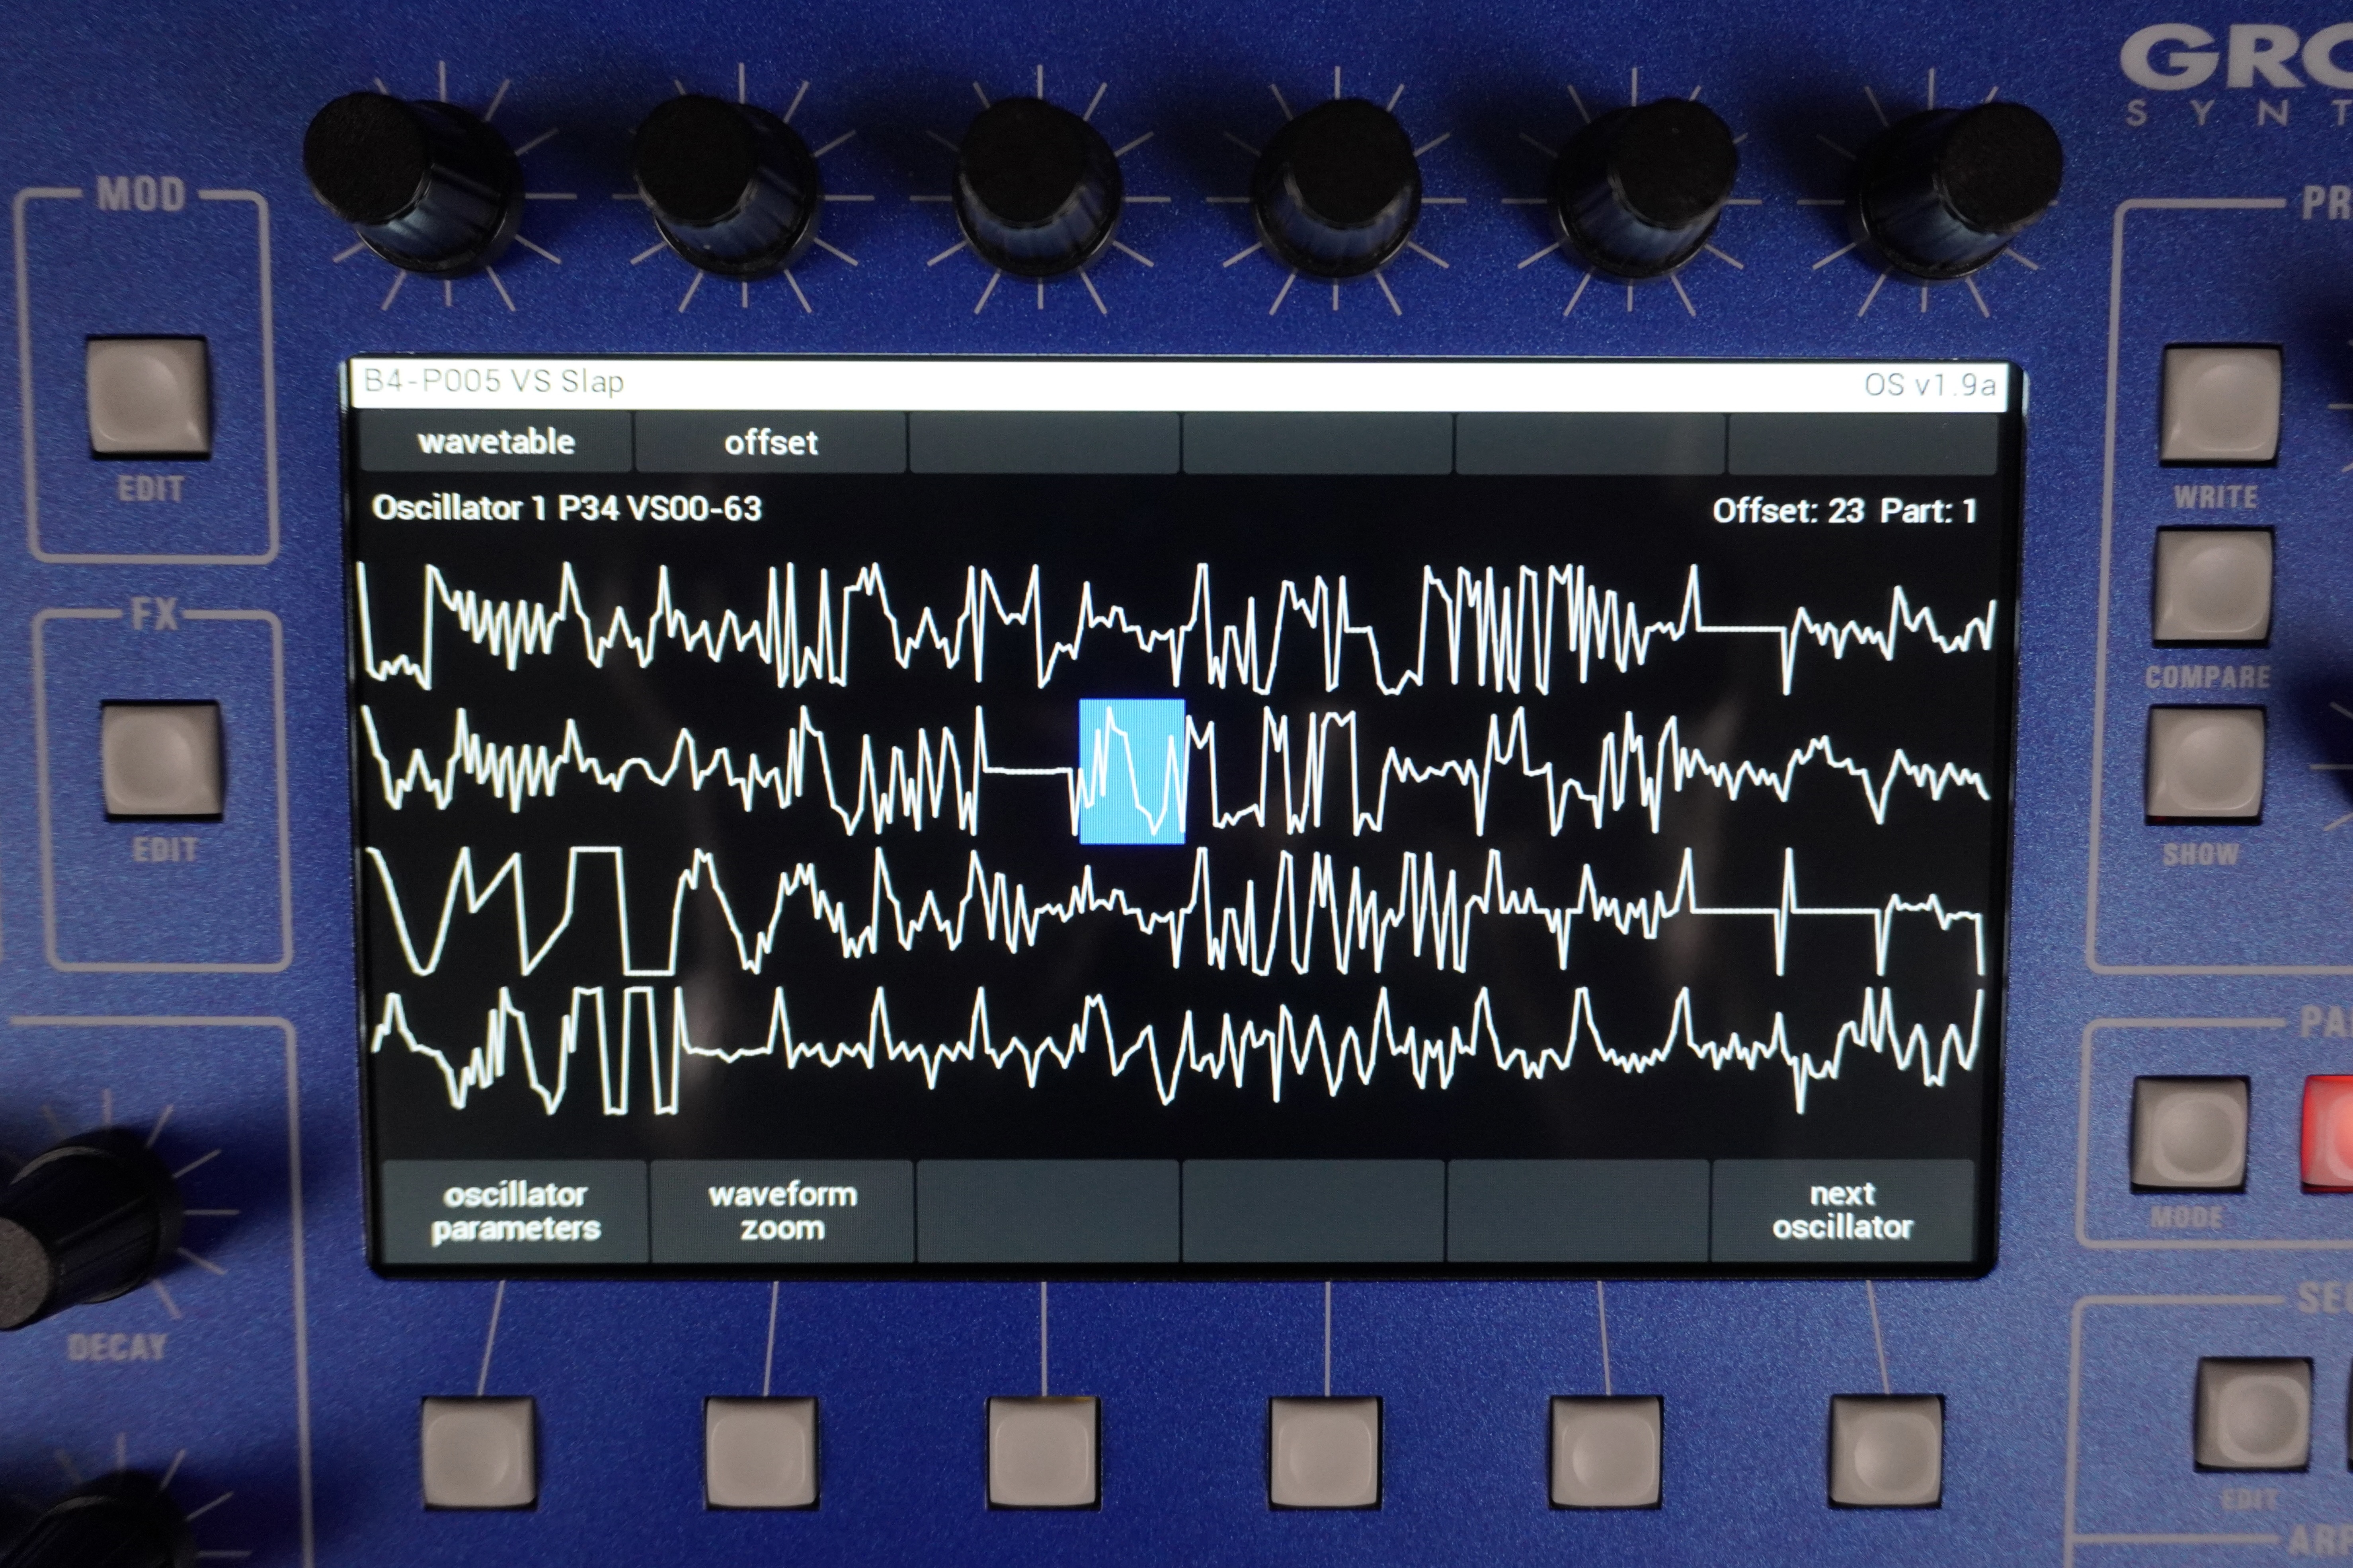Toggle the COMPARE button

2213,586
